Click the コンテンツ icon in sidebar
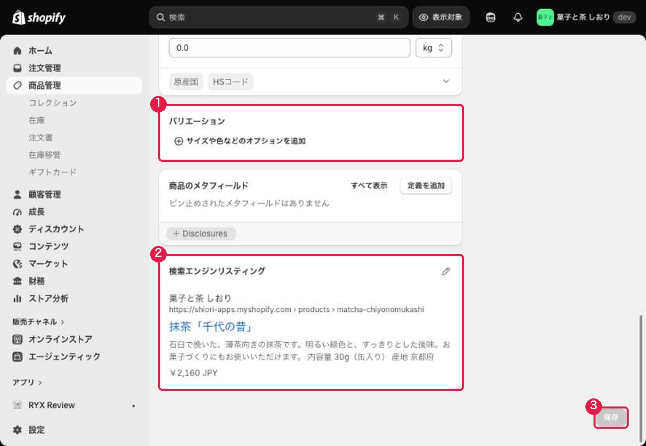Screen dimensions: 646x446 (17, 246)
